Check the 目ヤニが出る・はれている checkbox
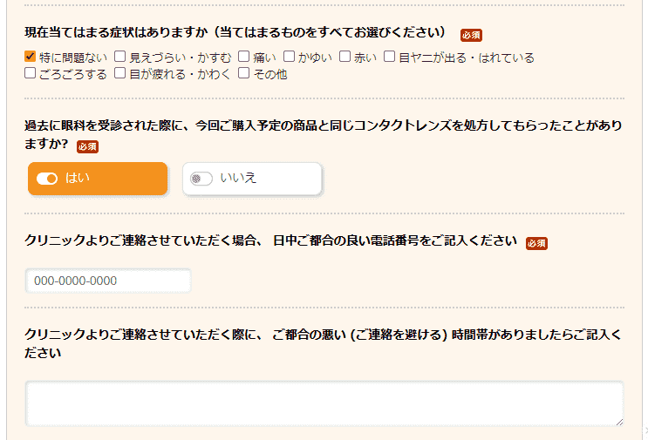648x440 pixels. [x=389, y=56]
